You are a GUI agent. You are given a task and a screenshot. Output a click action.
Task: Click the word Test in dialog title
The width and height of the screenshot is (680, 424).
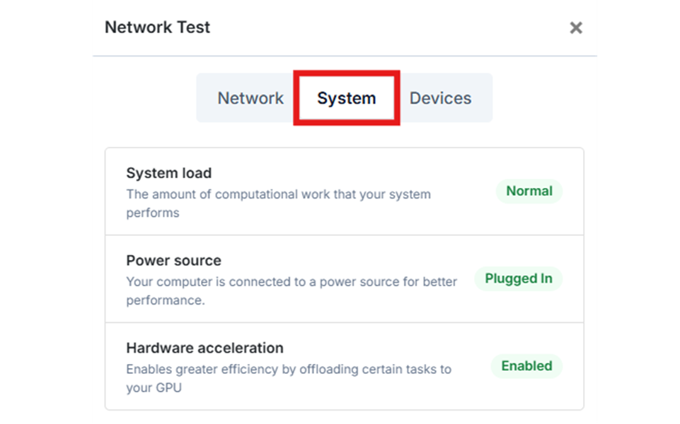point(194,28)
